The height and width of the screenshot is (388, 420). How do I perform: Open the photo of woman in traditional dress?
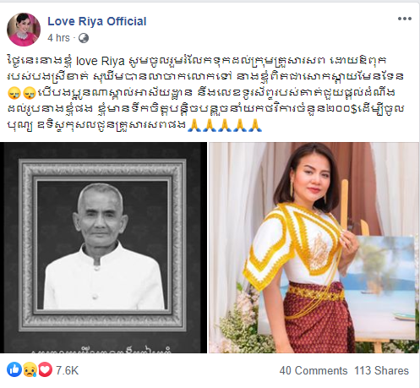[x=314, y=248]
